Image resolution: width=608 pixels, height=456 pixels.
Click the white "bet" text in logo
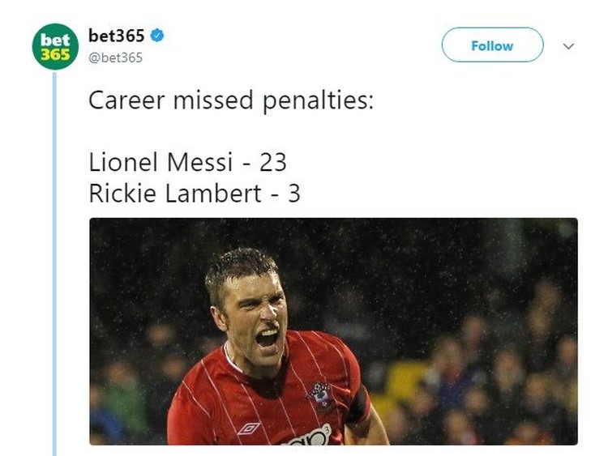(55, 40)
